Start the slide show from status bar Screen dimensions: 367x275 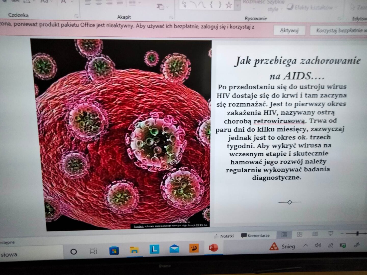point(331,233)
